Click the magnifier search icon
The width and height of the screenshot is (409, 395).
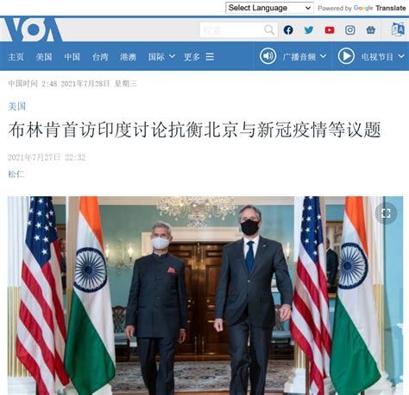point(269,29)
